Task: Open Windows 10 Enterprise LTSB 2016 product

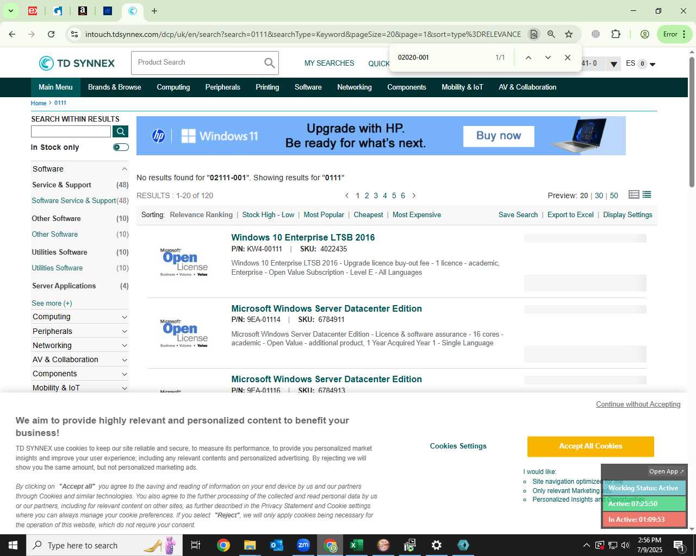Action: pos(303,237)
